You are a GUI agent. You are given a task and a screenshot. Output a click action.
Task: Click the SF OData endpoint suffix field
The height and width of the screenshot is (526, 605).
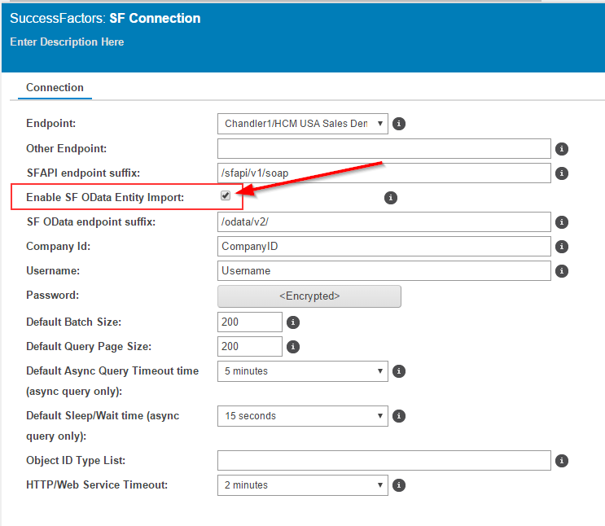tap(384, 222)
